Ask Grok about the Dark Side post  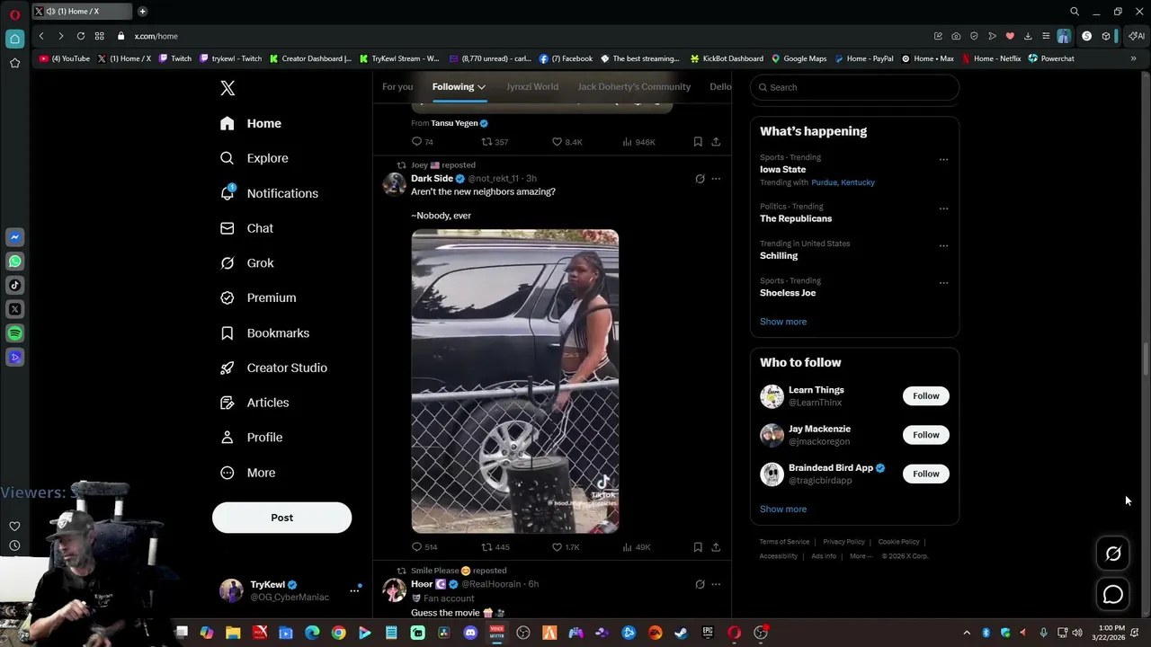coord(700,179)
